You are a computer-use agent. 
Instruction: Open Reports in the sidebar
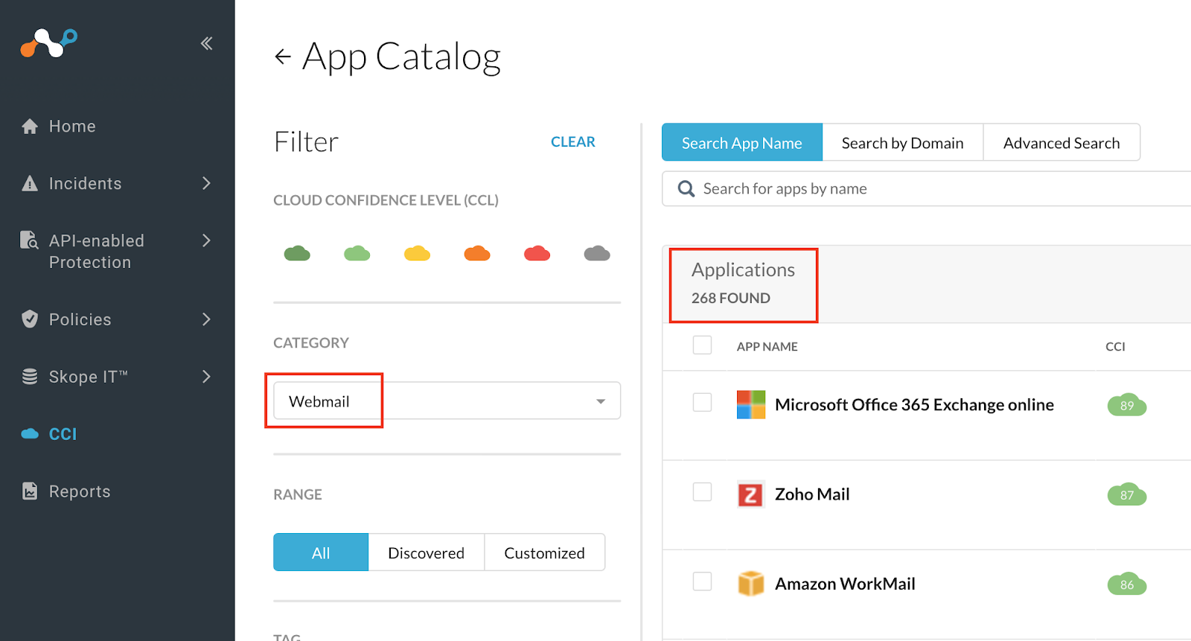80,491
